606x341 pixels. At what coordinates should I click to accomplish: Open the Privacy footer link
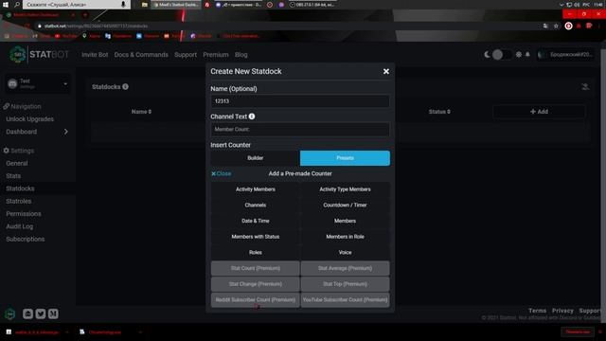562,311
